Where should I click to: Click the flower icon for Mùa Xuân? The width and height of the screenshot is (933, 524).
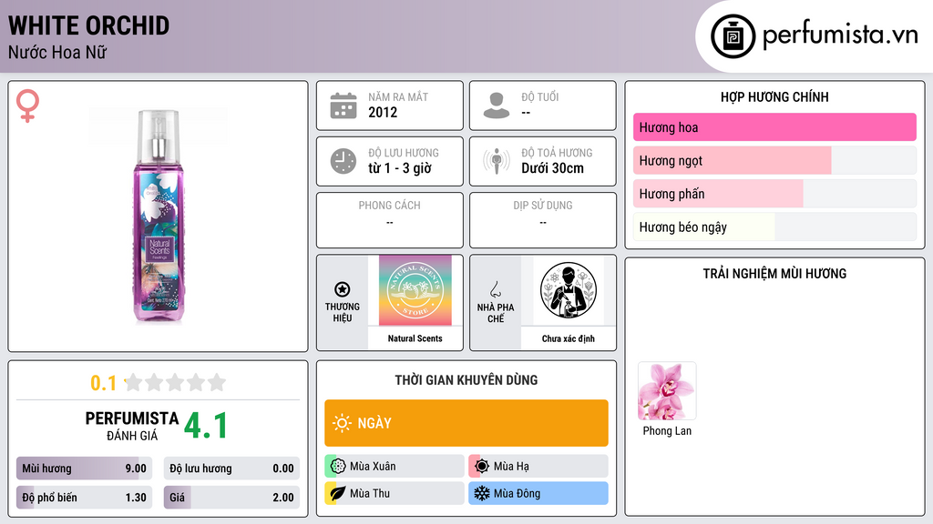[338, 467]
